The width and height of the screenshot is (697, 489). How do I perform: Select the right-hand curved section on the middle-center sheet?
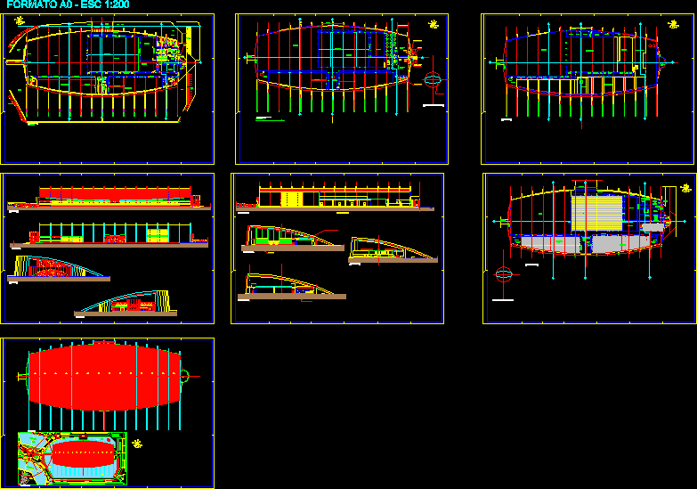(392, 250)
